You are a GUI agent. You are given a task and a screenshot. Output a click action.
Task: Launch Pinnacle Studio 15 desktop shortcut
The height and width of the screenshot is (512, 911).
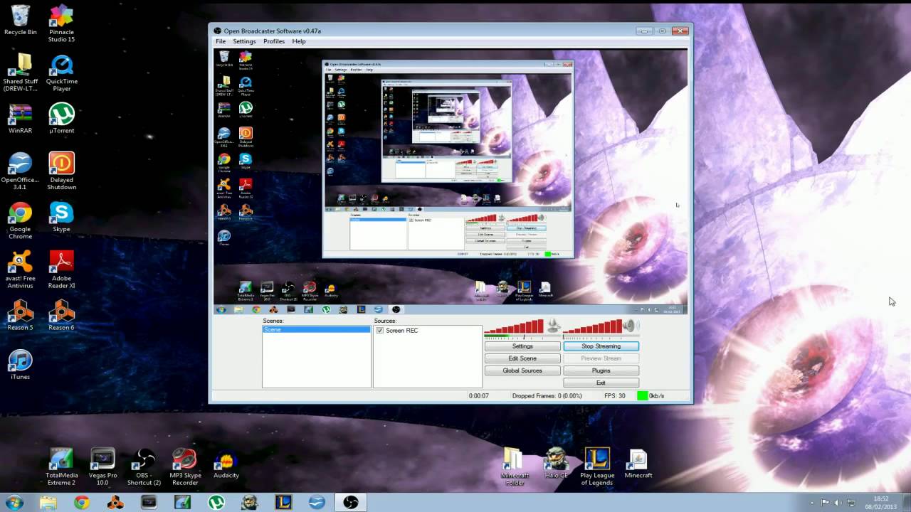tap(62, 23)
